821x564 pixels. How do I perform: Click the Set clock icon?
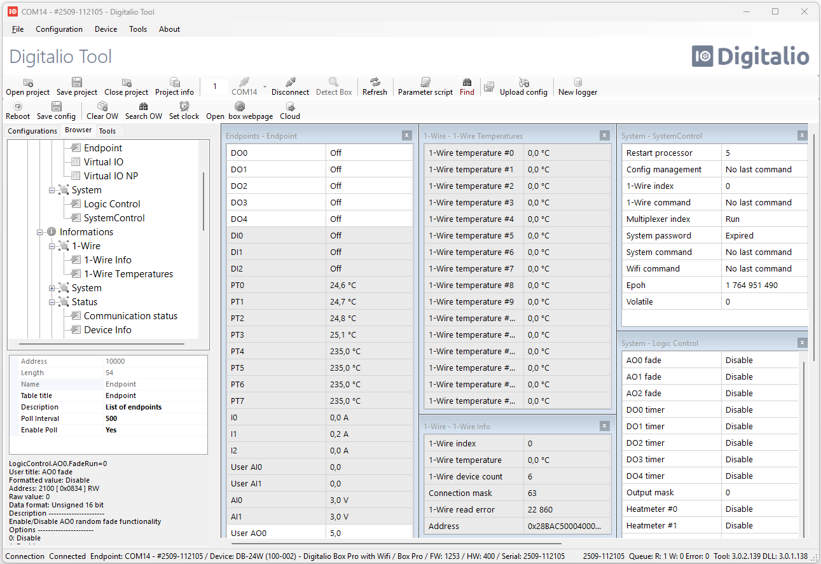coord(184,107)
